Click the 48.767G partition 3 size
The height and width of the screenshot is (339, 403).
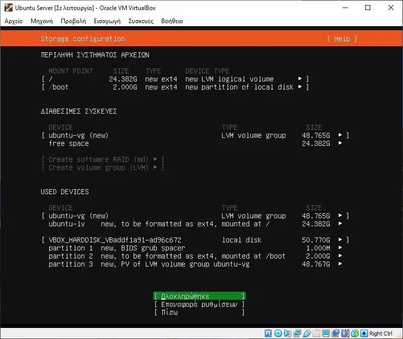(316, 264)
